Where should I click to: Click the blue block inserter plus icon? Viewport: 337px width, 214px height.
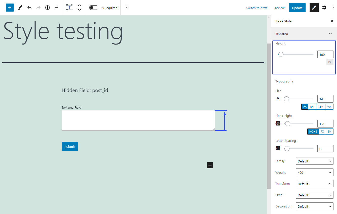tap(10, 8)
